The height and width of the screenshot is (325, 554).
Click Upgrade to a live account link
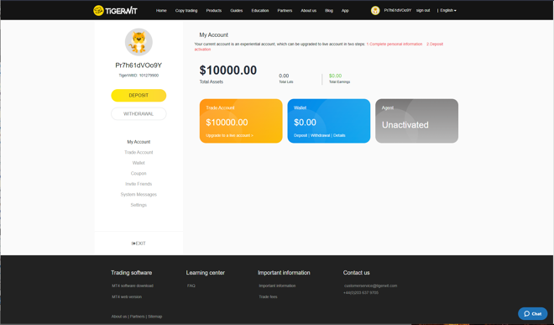pos(229,135)
